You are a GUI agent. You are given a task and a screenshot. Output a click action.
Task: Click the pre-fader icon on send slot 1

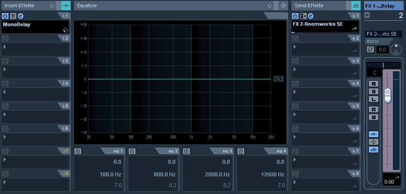tap(303, 16)
